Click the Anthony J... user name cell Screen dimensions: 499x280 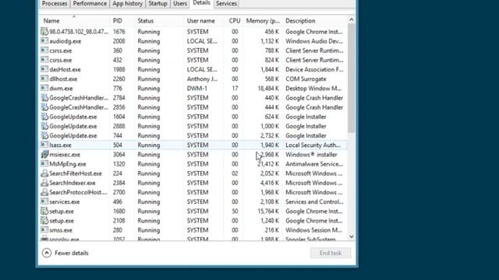point(203,79)
